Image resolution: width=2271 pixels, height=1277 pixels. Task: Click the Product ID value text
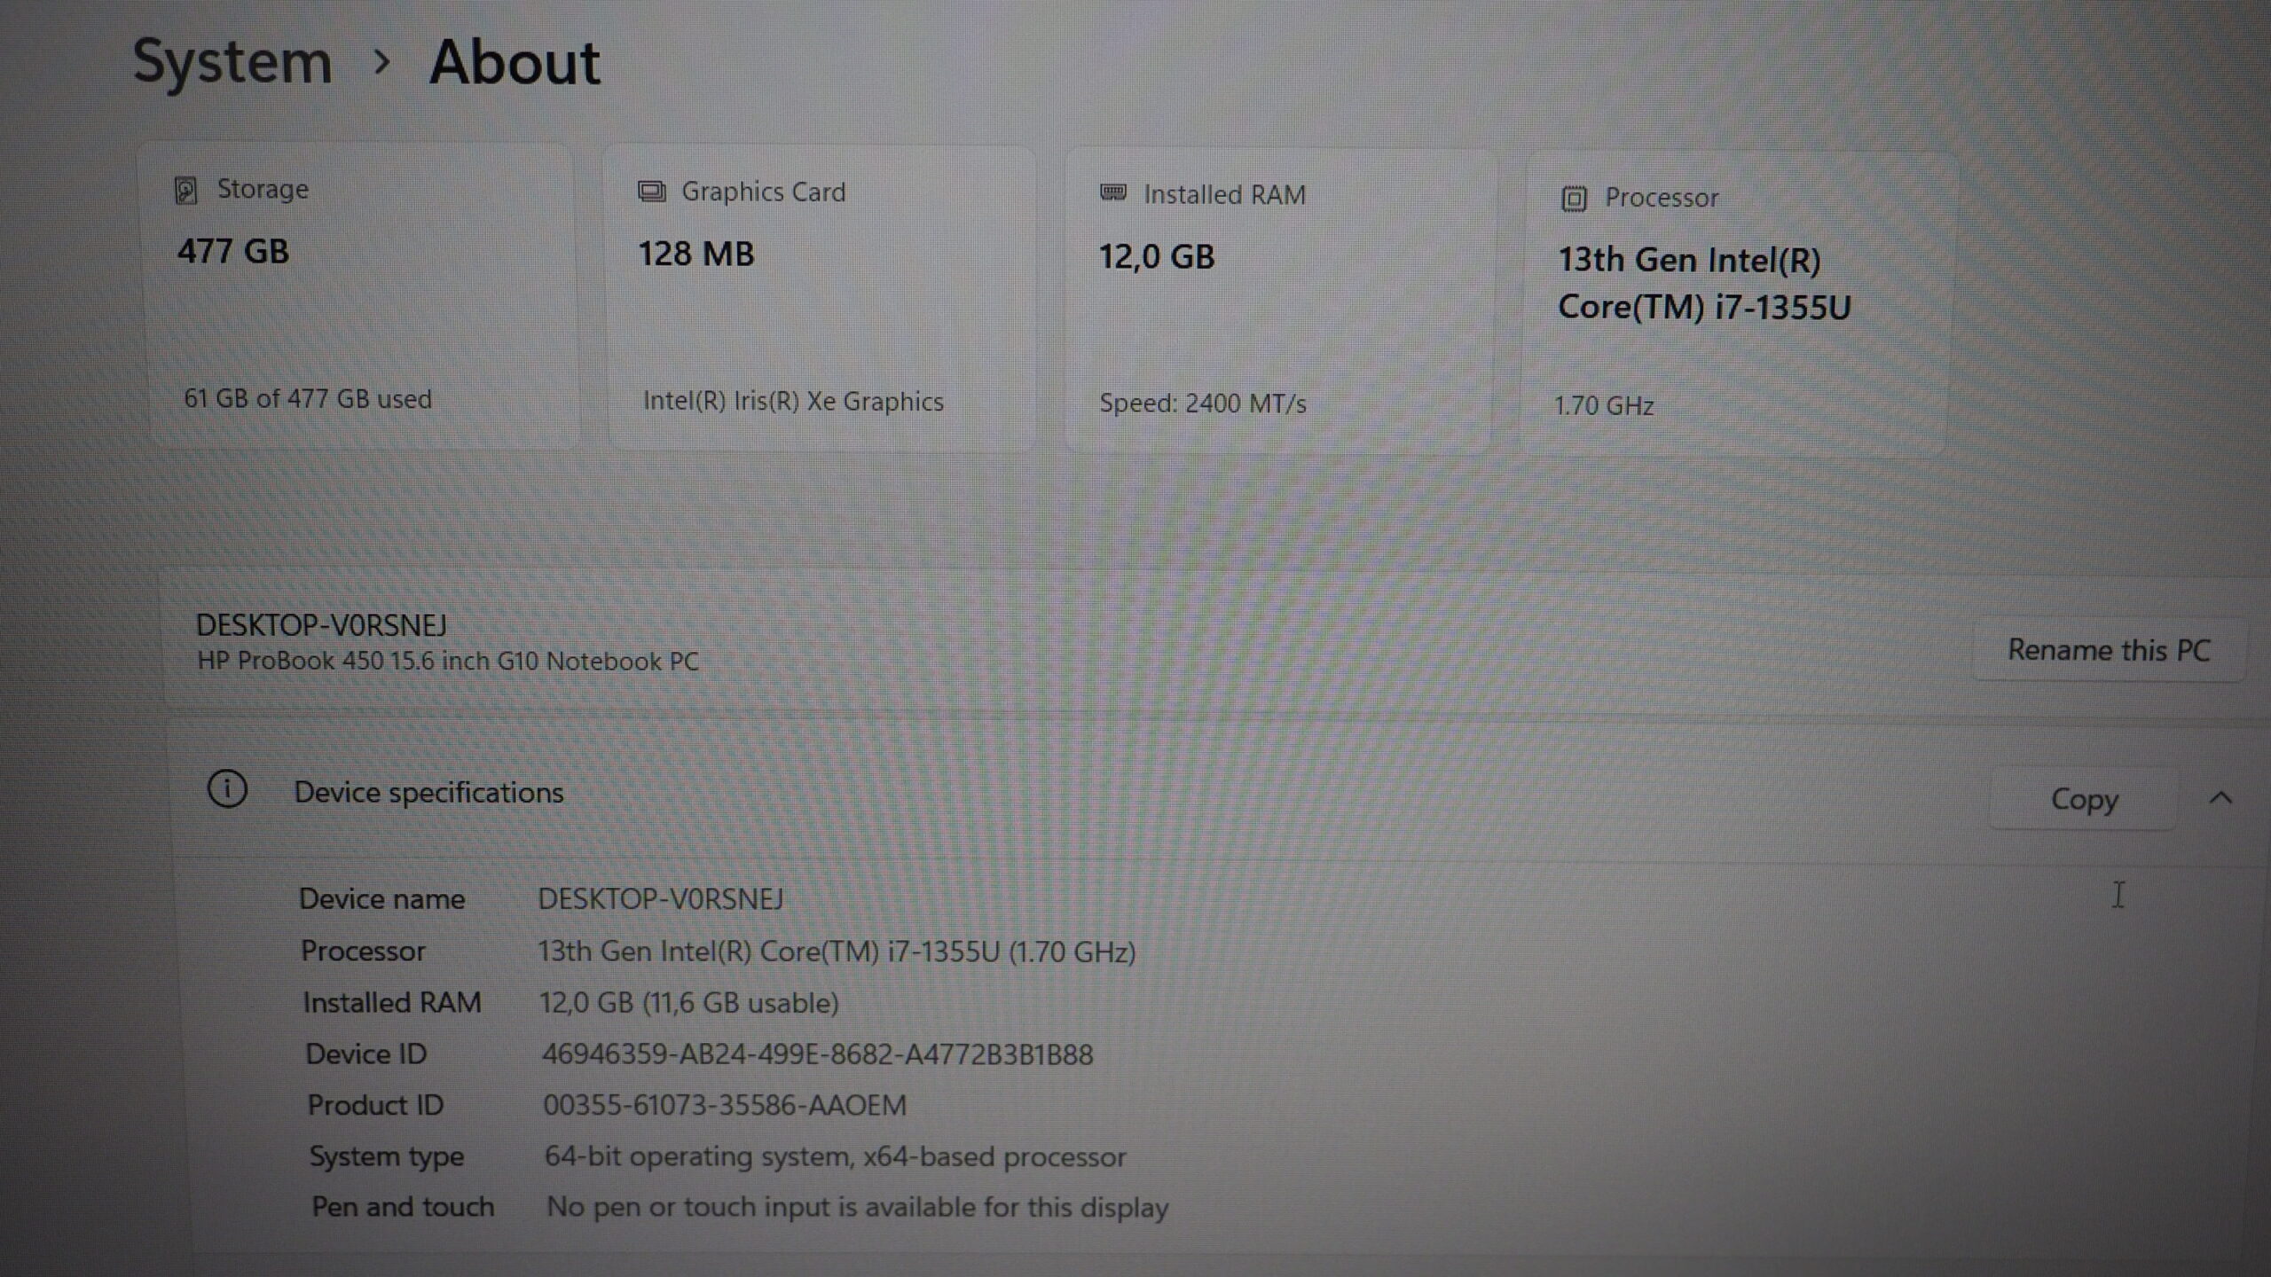[725, 1106]
